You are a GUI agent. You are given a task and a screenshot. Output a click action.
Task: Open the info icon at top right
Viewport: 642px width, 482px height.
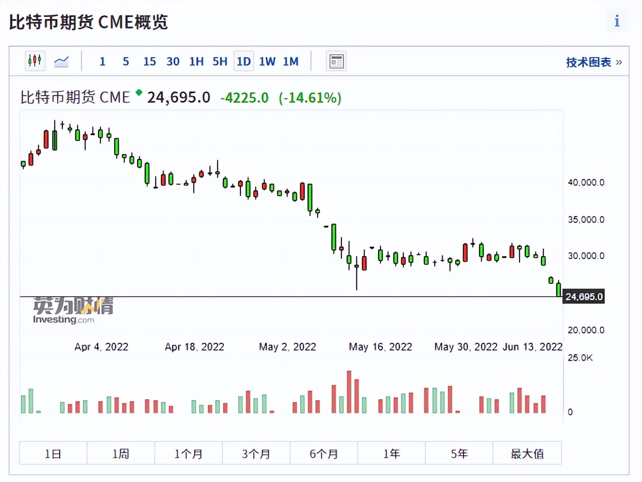[617, 21]
